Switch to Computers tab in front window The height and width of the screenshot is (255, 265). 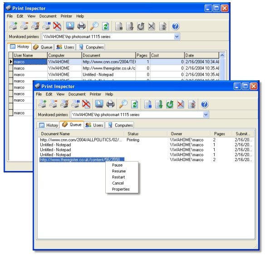pos(120,125)
